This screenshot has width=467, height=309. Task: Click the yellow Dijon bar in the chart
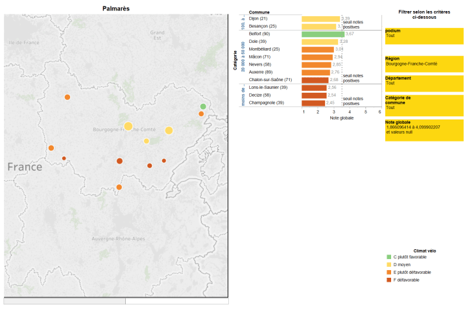(320, 19)
